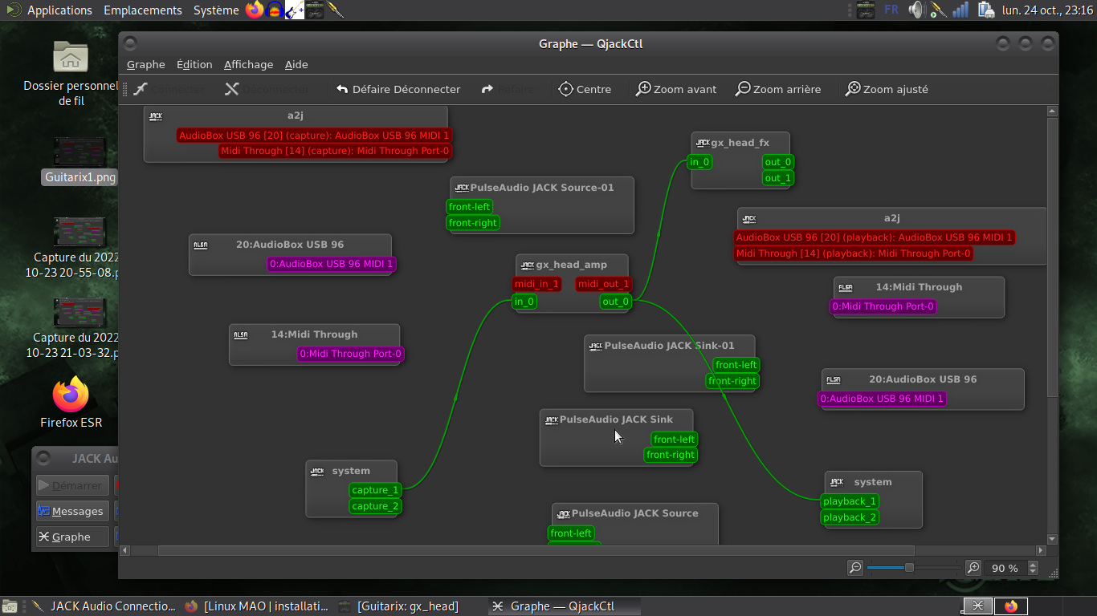Open Audacity from the top panel launcher
Screen dimensions: 1097x616
tap(275, 10)
